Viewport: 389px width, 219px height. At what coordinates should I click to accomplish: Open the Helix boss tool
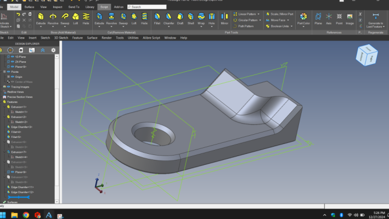coord(86,19)
